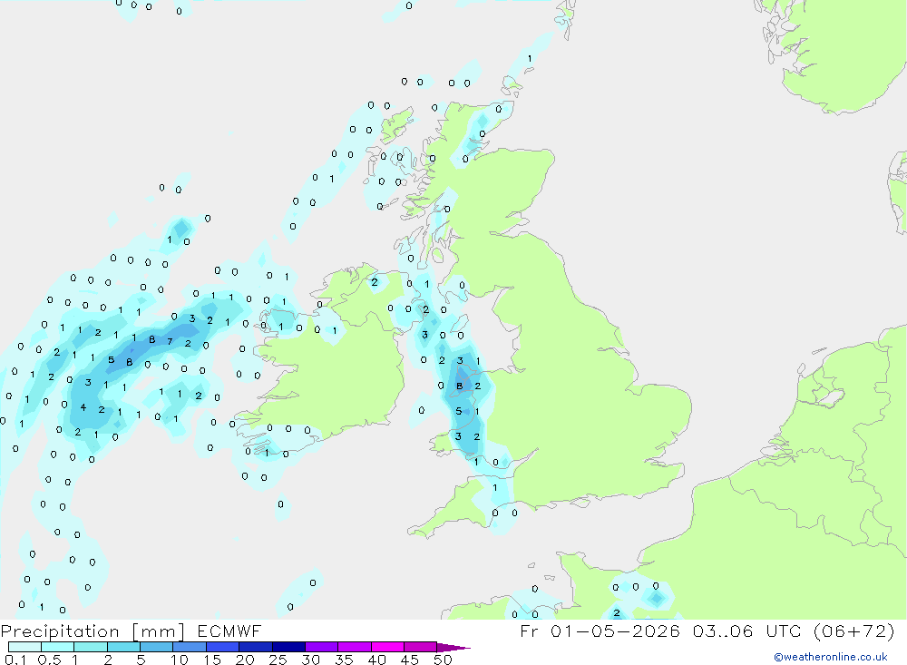Click the '7' value in Atlantic rain band
907x665 pixels.
(x=171, y=341)
